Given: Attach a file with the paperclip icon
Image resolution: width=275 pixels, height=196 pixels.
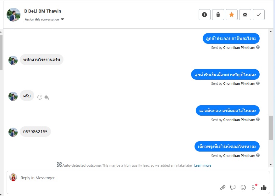Looking at the screenshot, I should (x=223, y=187).
